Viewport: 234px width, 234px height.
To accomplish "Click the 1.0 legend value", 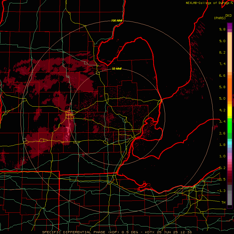I will pos(222,156).
